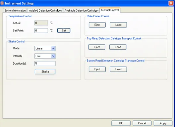Click the Mode label text

coord(16,48)
